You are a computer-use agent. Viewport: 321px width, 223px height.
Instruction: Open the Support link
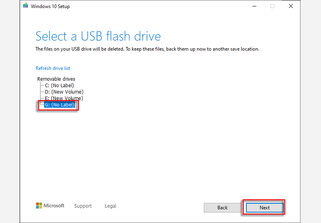click(83, 206)
